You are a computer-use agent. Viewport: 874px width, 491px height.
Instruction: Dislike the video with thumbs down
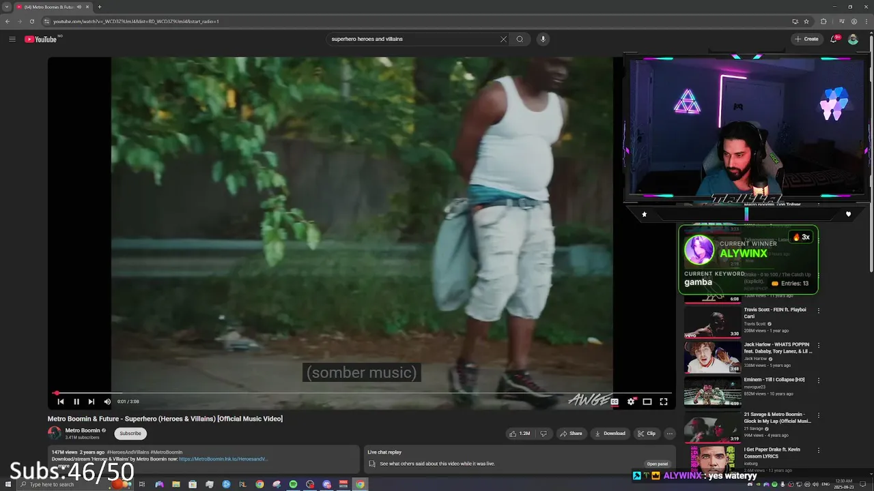click(544, 433)
